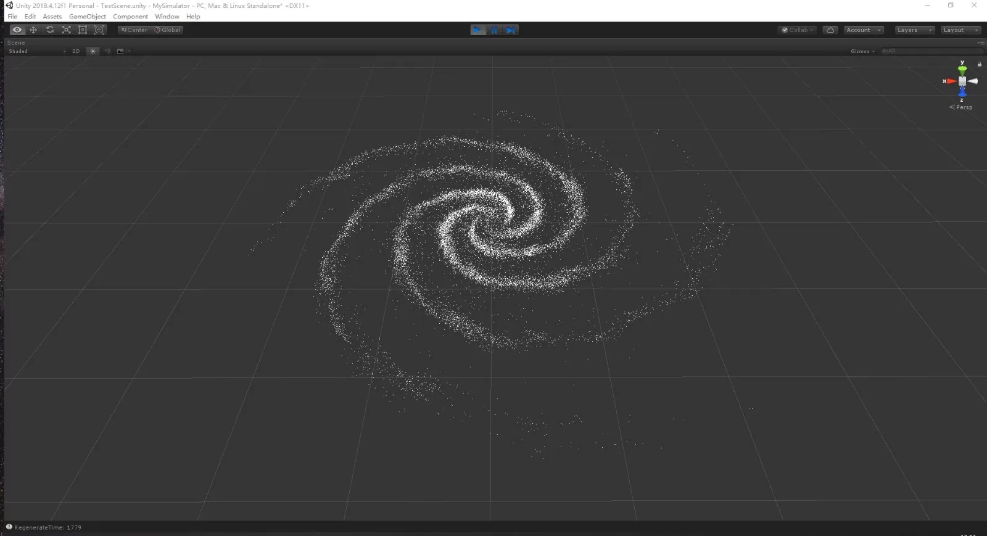Viewport: 987px width, 536px height.
Task: Toggle pivot mode Center button
Action: coord(134,30)
